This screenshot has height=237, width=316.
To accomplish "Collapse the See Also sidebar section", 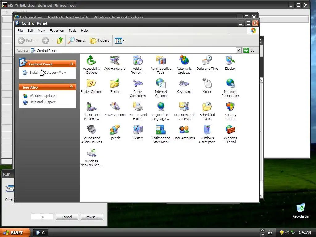I will (71, 87).
